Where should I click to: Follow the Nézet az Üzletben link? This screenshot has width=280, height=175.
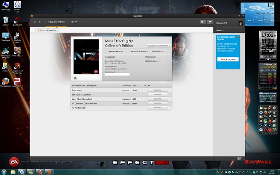(139, 51)
